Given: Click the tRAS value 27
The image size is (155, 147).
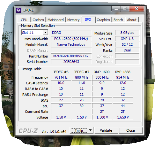Looking at the screenshot, I should pos(61,100).
